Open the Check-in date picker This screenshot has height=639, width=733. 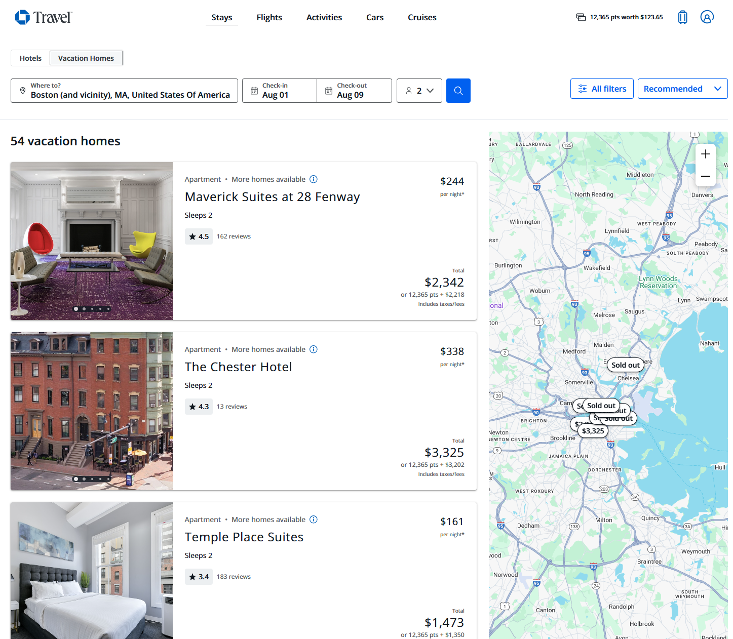point(280,91)
